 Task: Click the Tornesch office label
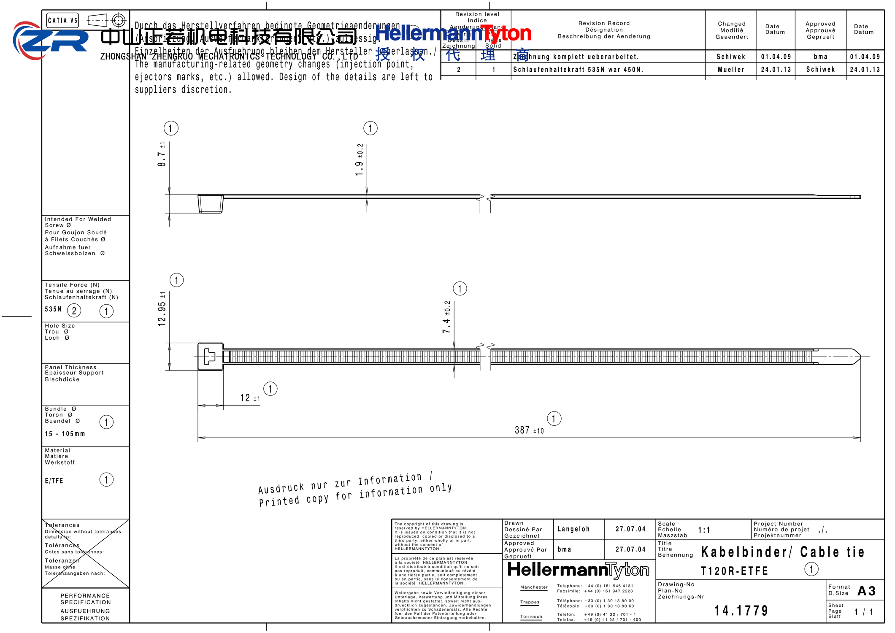click(x=531, y=617)
